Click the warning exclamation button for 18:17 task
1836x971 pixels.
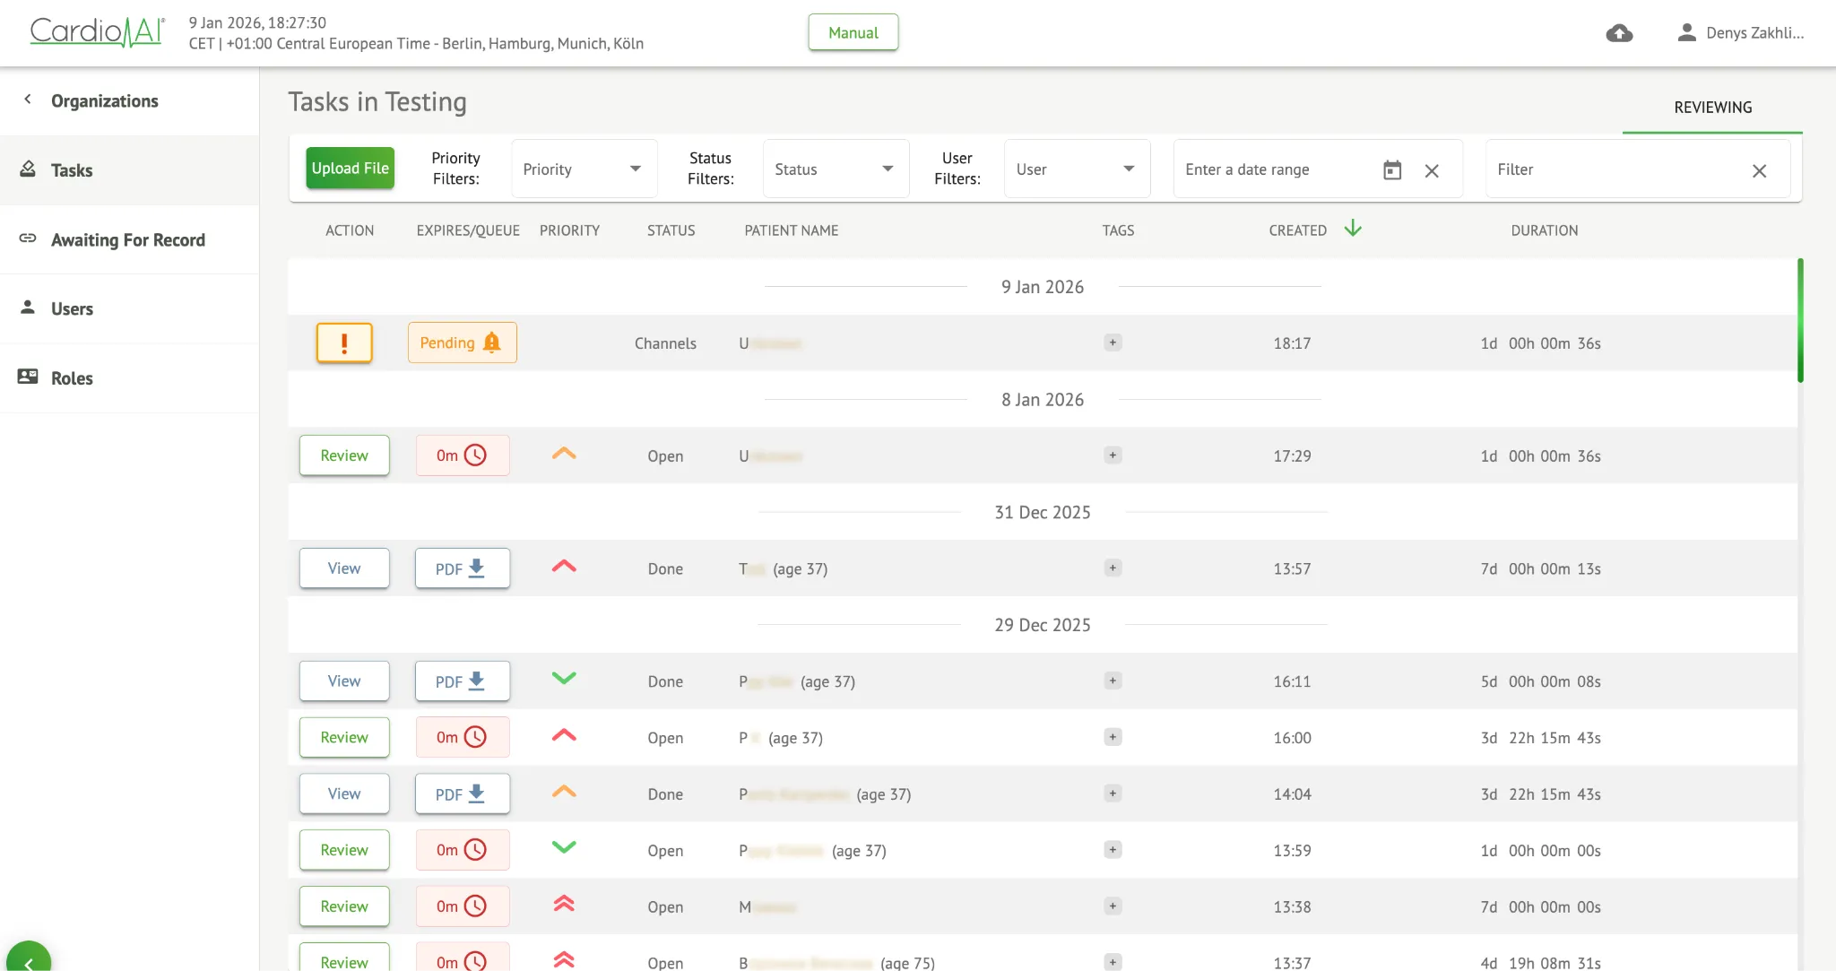coord(344,342)
